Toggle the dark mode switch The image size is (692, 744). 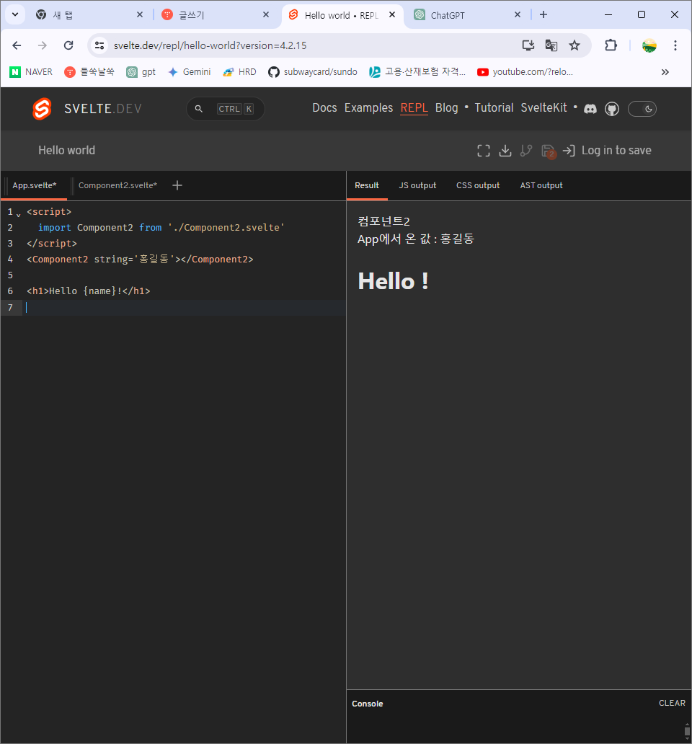(642, 109)
